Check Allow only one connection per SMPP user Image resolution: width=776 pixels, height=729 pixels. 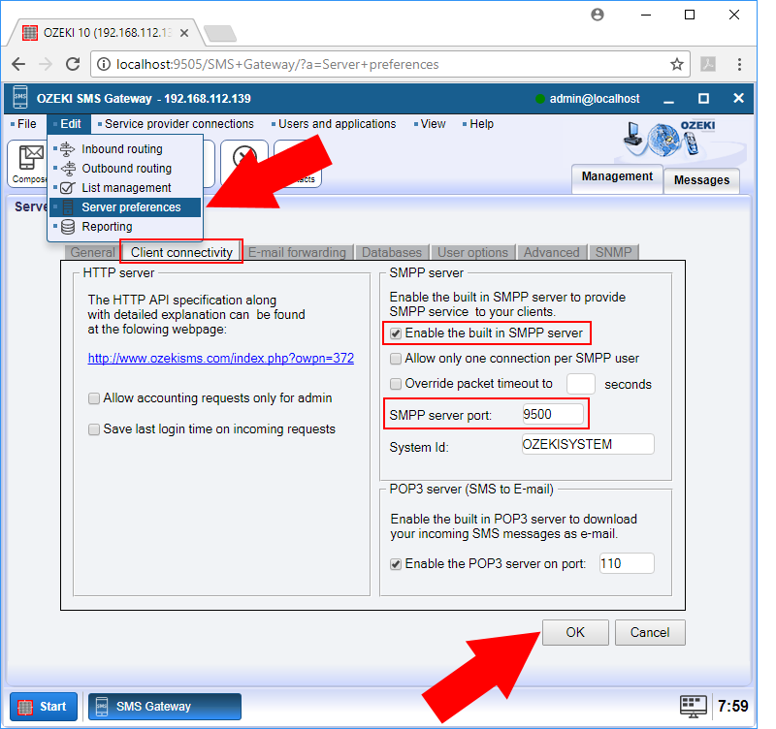[x=396, y=359]
